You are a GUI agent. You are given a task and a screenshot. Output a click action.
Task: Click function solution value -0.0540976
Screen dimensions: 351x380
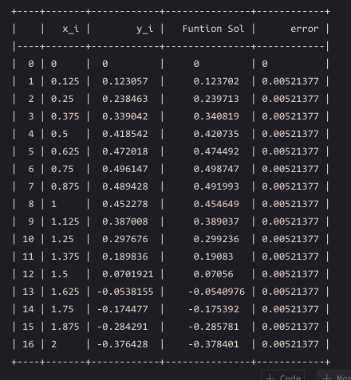(x=216, y=292)
